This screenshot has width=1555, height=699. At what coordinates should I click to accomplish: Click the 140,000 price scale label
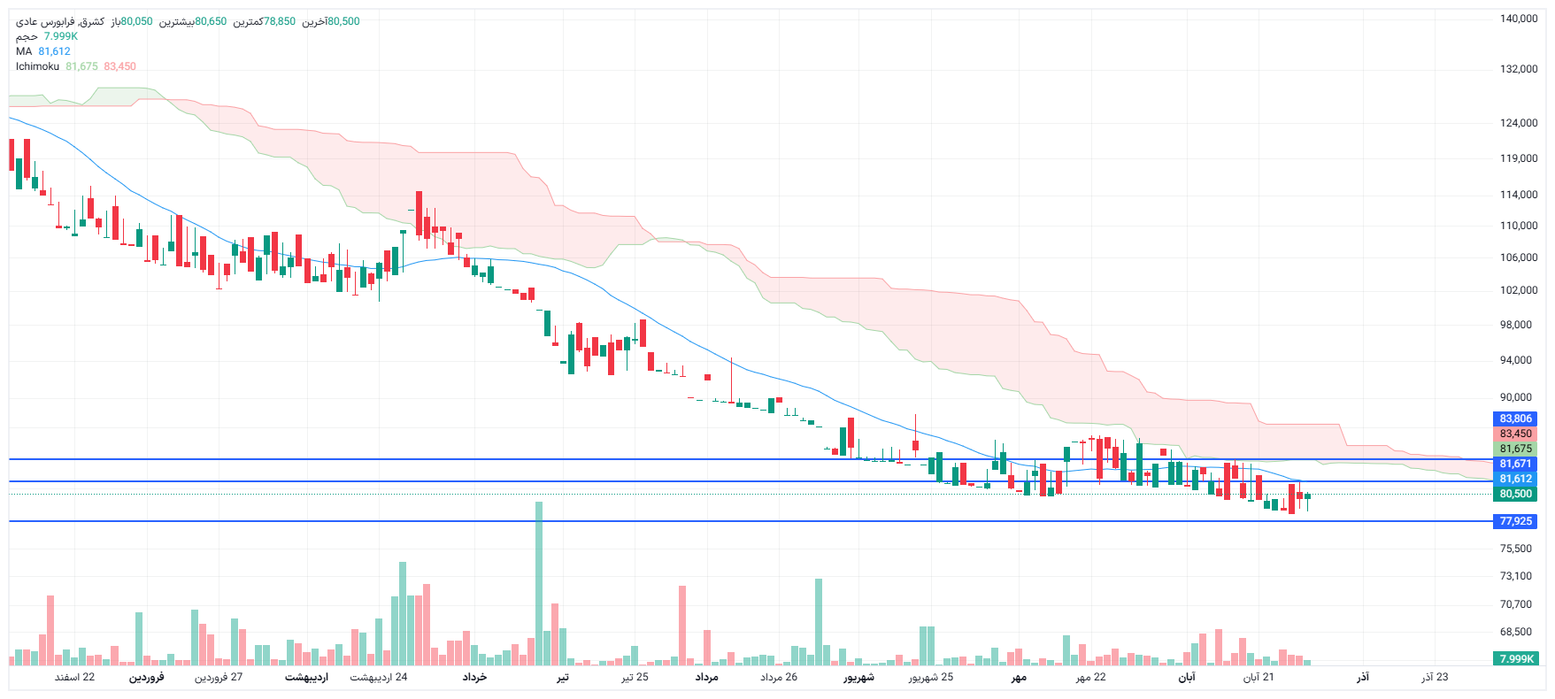click(x=1518, y=19)
